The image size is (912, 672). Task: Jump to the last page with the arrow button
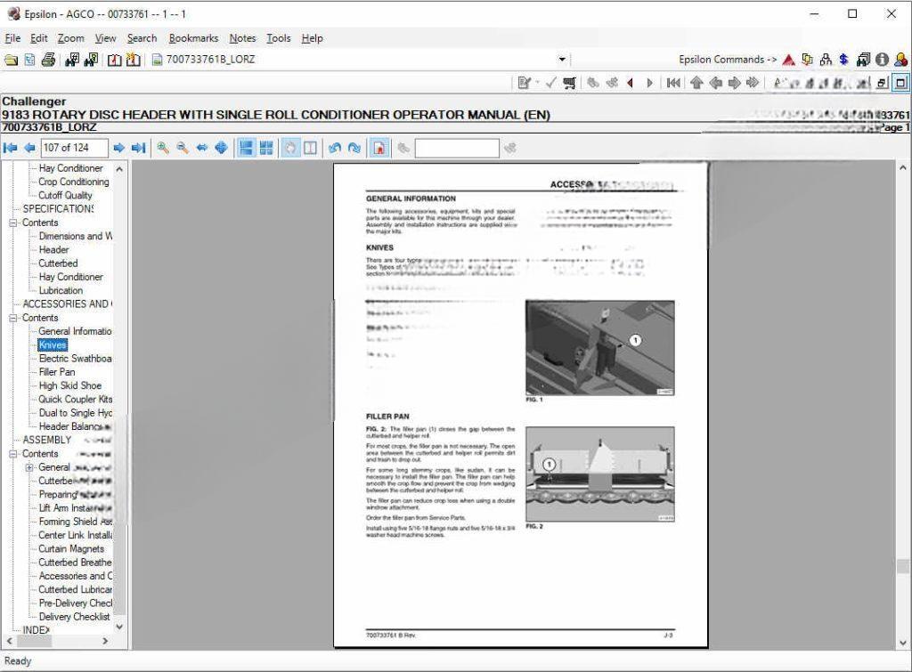click(x=140, y=148)
